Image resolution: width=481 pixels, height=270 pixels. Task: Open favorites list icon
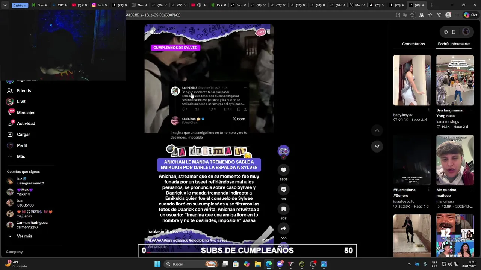(430, 15)
